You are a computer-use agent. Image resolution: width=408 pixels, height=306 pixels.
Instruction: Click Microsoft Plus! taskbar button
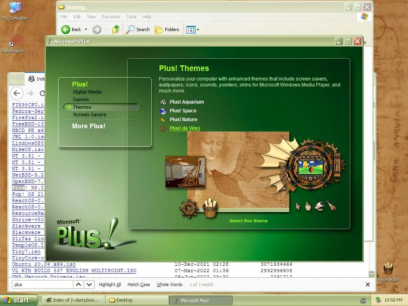(x=201, y=300)
